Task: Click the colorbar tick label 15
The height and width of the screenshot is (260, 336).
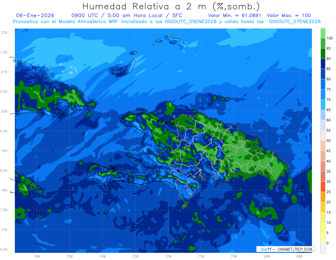Action: click(x=329, y=212)
